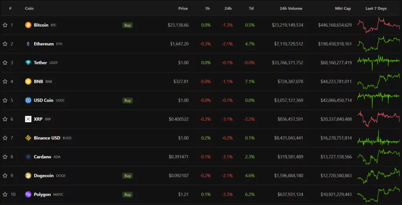
Task: Click the Buy button for USD Coin
Action: pyautogui.click(x=128, y=100)
